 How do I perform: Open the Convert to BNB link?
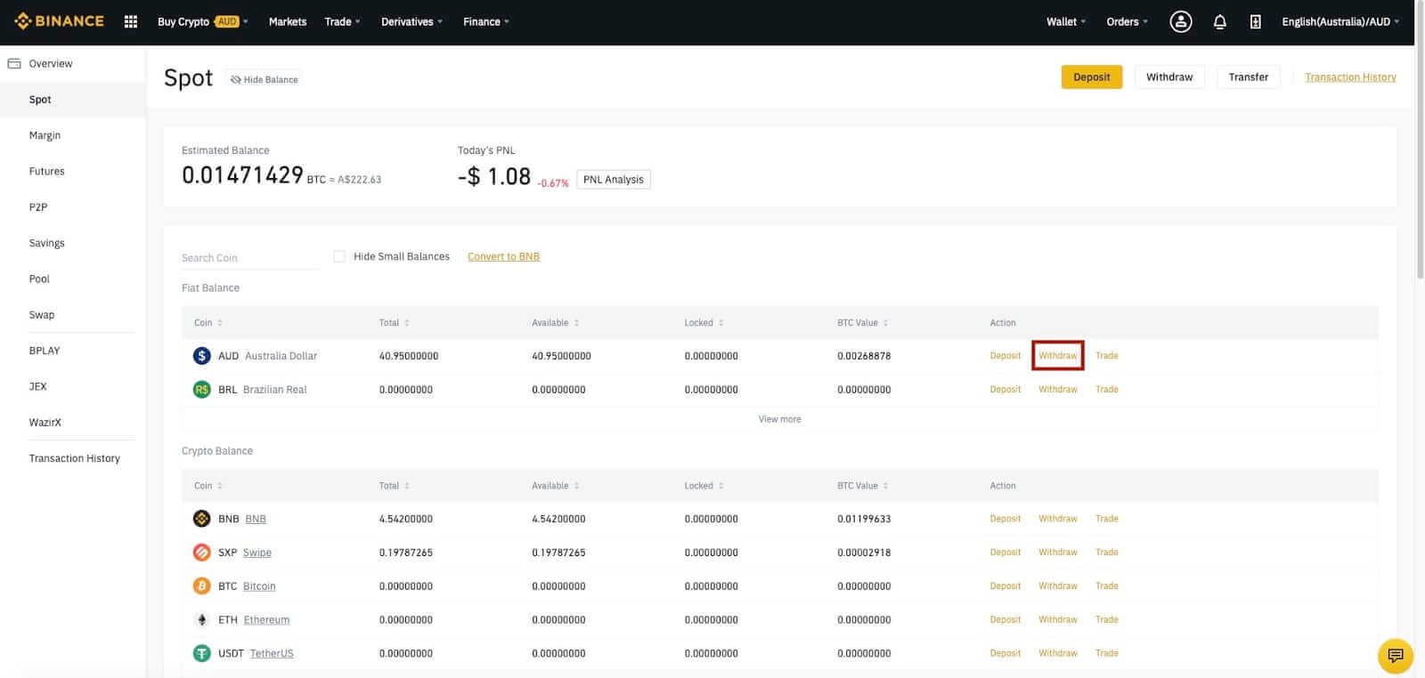(503, 256)
